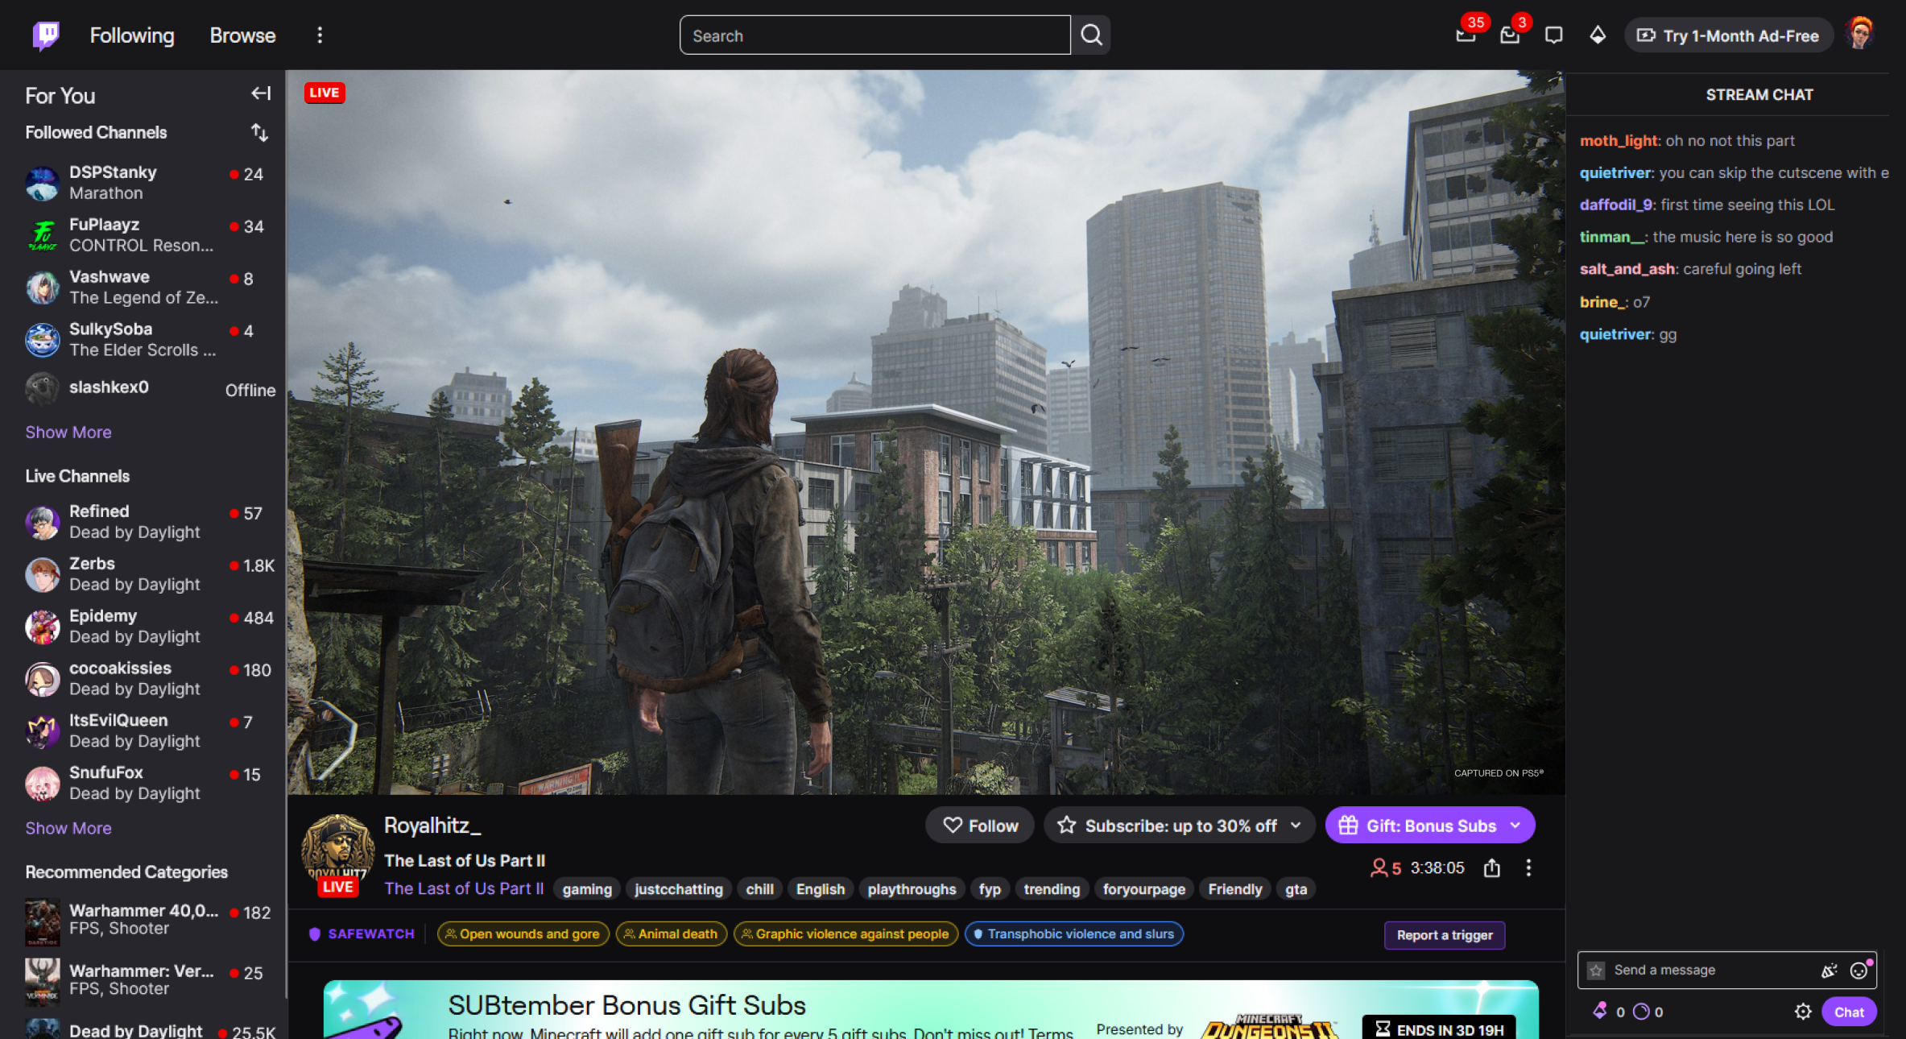Open DSPStanky followed channel
This screenshot has width=1906, height=1039.
[x=143, y=183]
